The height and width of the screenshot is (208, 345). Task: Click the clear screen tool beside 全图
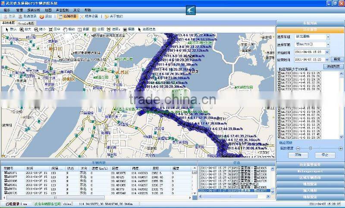[x=113, y=29]
